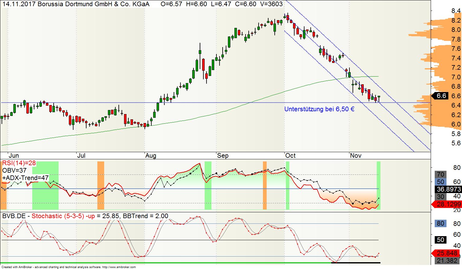Select the black 6.6 current price marker
Viewport: 462px width, 269px height.
[440, 96]
